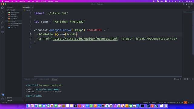Open Source Control view in activity bar
Viewport: 194px width, 109px height.
2,18
